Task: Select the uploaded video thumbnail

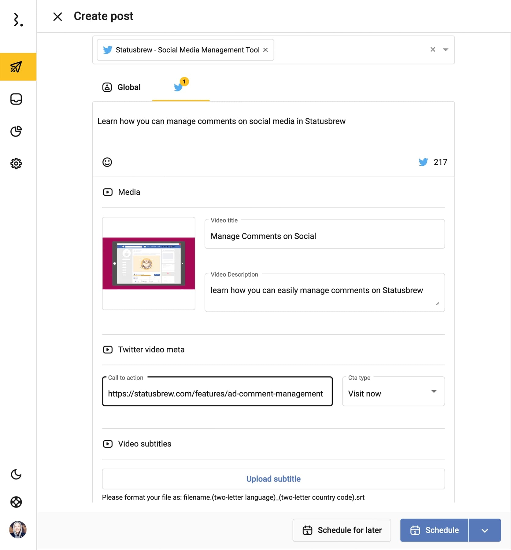Action: 149,263
